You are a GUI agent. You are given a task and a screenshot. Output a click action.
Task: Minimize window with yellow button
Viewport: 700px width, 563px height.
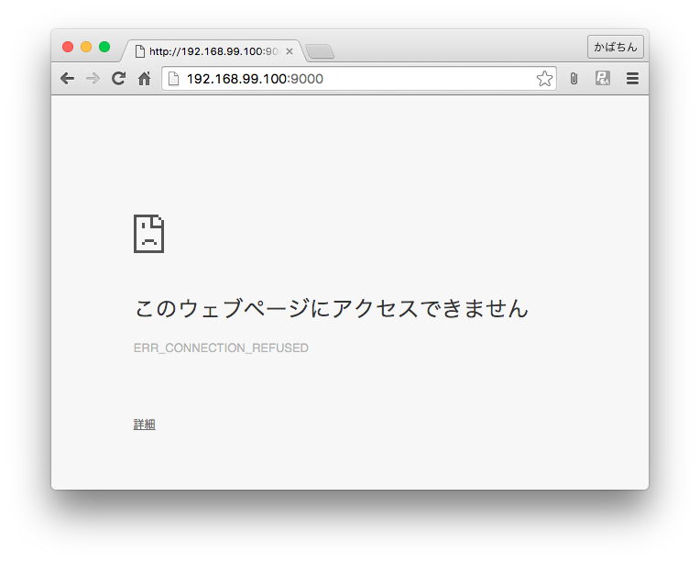(86, 47)
